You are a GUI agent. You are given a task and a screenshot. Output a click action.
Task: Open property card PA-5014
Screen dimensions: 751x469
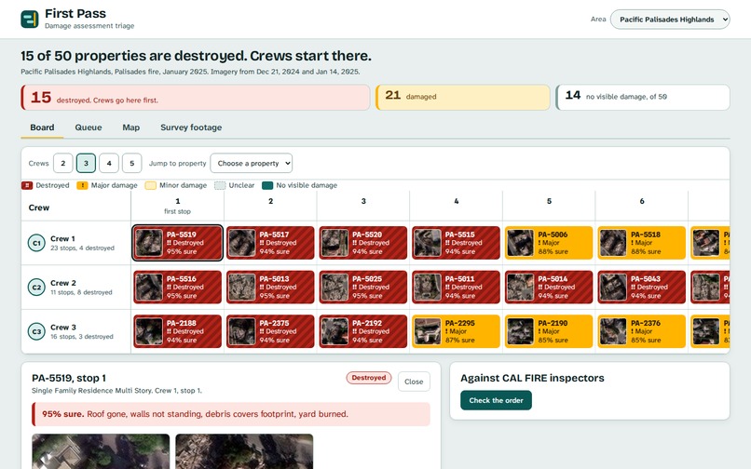[x=549, y=288]
